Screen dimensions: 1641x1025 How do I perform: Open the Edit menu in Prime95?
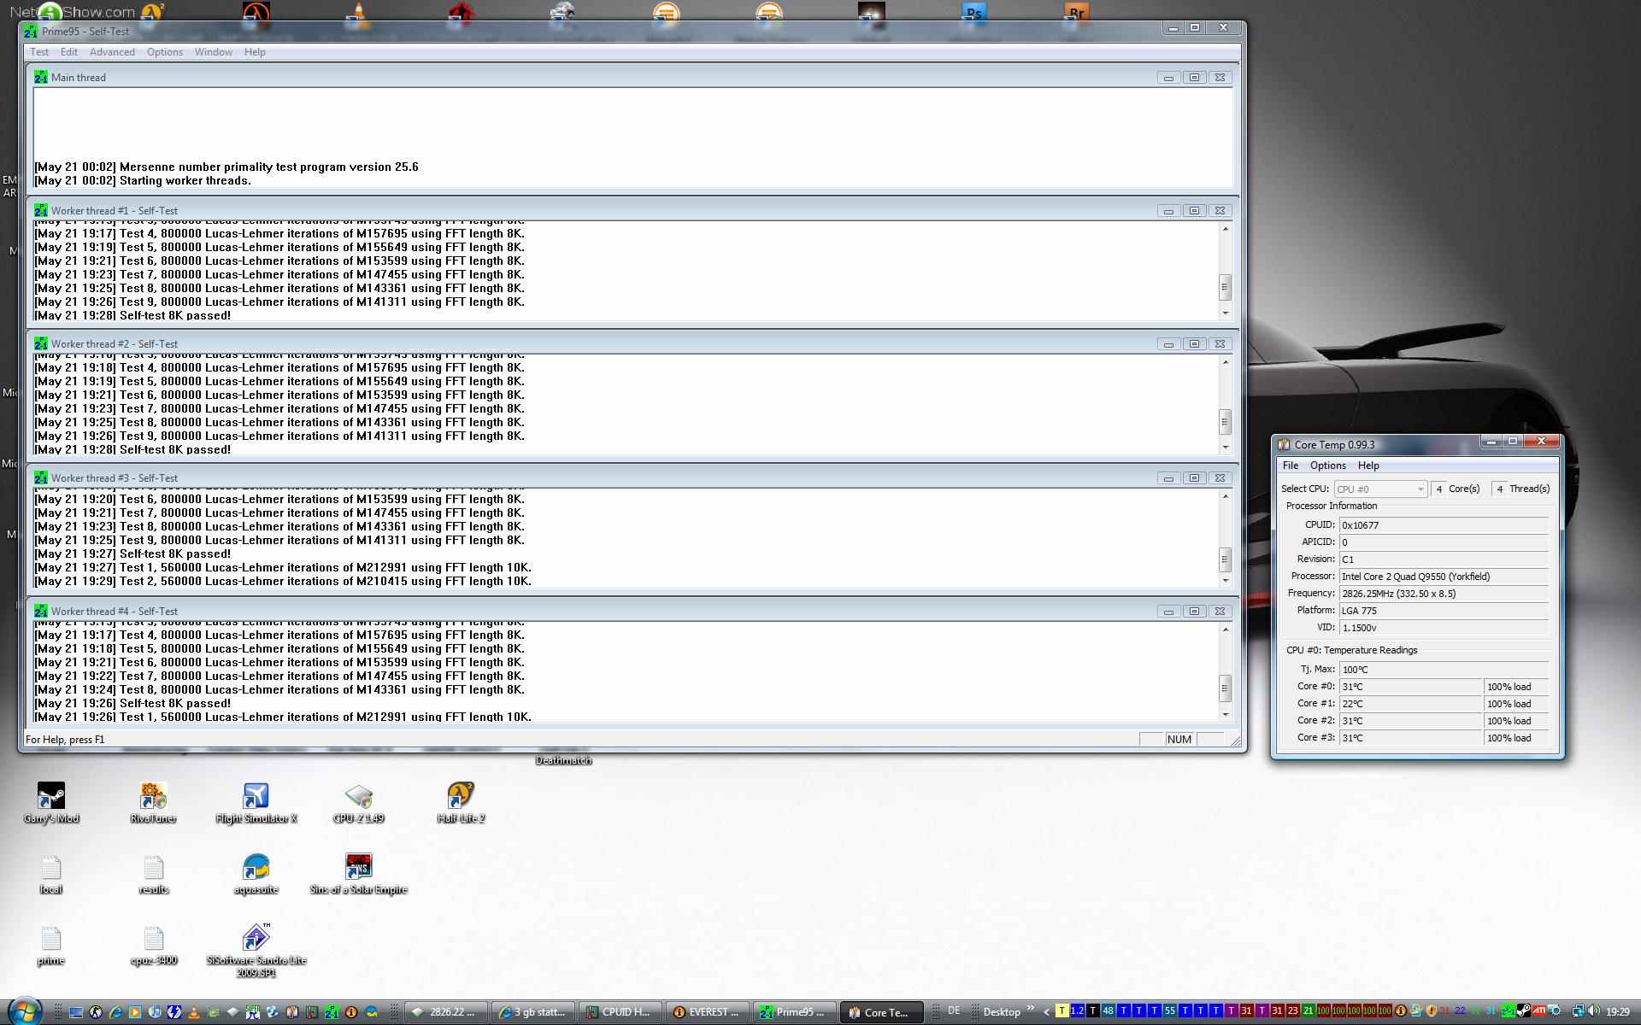[x=69, y=52]
